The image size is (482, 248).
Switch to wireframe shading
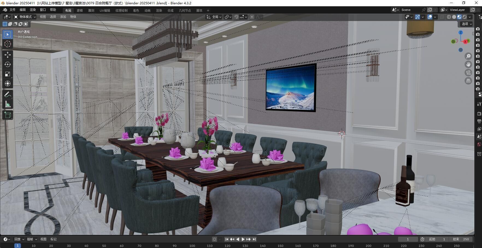[x=449, y=17]
